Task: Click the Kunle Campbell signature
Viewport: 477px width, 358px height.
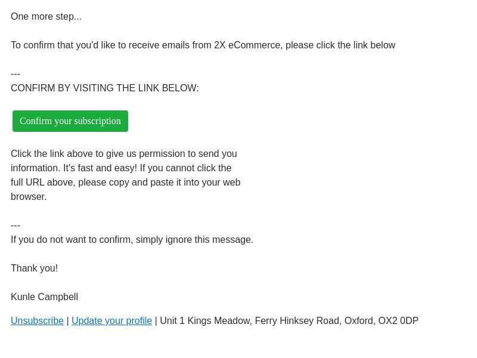Action: [44, 297]
